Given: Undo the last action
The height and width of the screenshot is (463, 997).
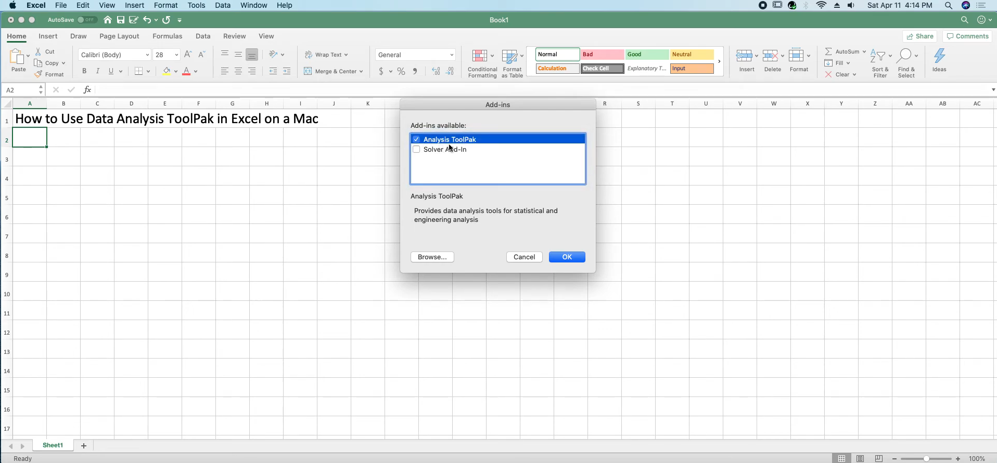Looking at the screenshot, I should click(x=147, y=20).
